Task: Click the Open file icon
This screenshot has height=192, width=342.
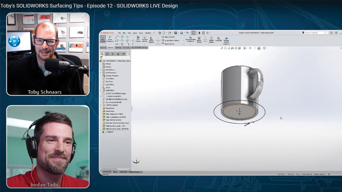Action: point(169,33)
